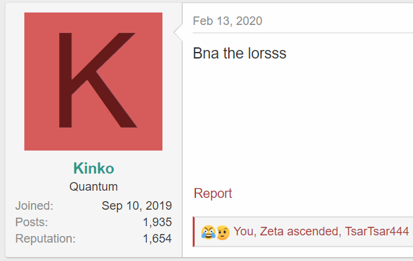This screenshot has height=261, width=413.
Task: Click the Posts count 1,935
Action: click(157, 222)
